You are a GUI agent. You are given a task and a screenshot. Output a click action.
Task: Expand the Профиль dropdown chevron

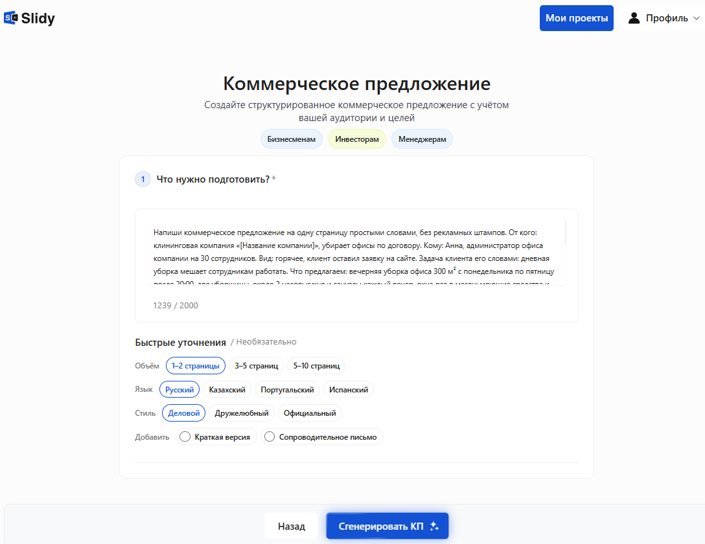click(x=697, y=18)
